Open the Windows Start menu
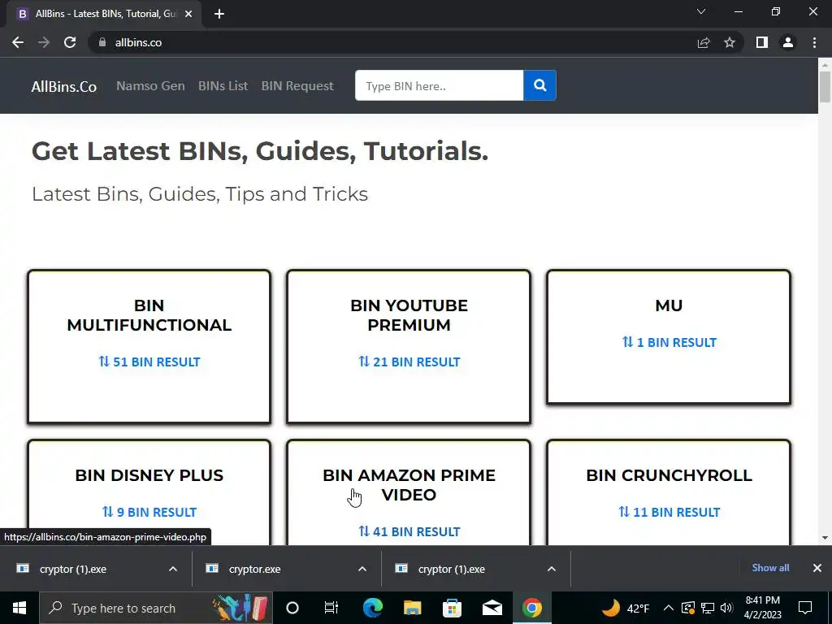 point(19,608)
